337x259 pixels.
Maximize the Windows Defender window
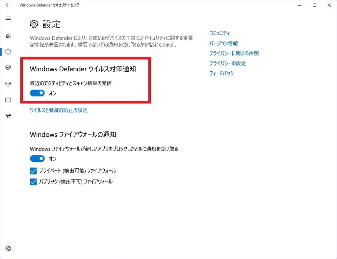(314, 5)
